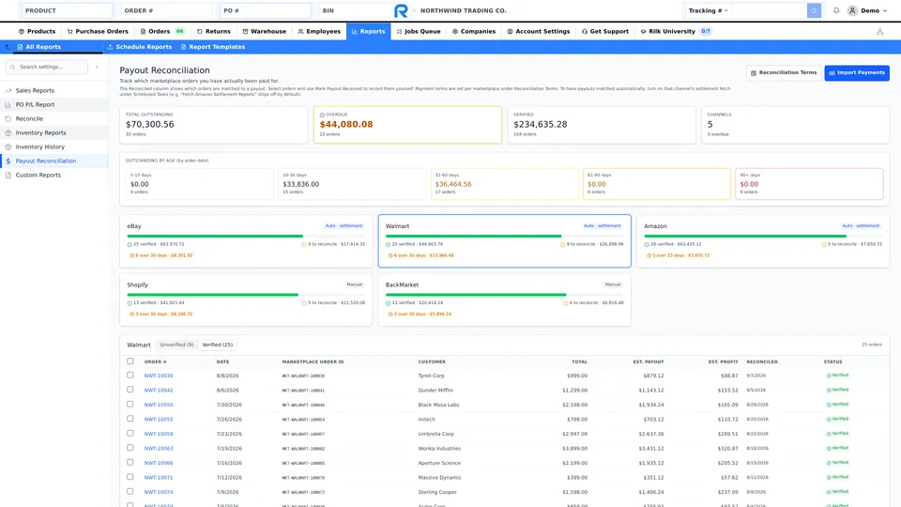Sort by the EST. PAYOUT column header
This screenshot has height=507, width=901.
(649, 361)
